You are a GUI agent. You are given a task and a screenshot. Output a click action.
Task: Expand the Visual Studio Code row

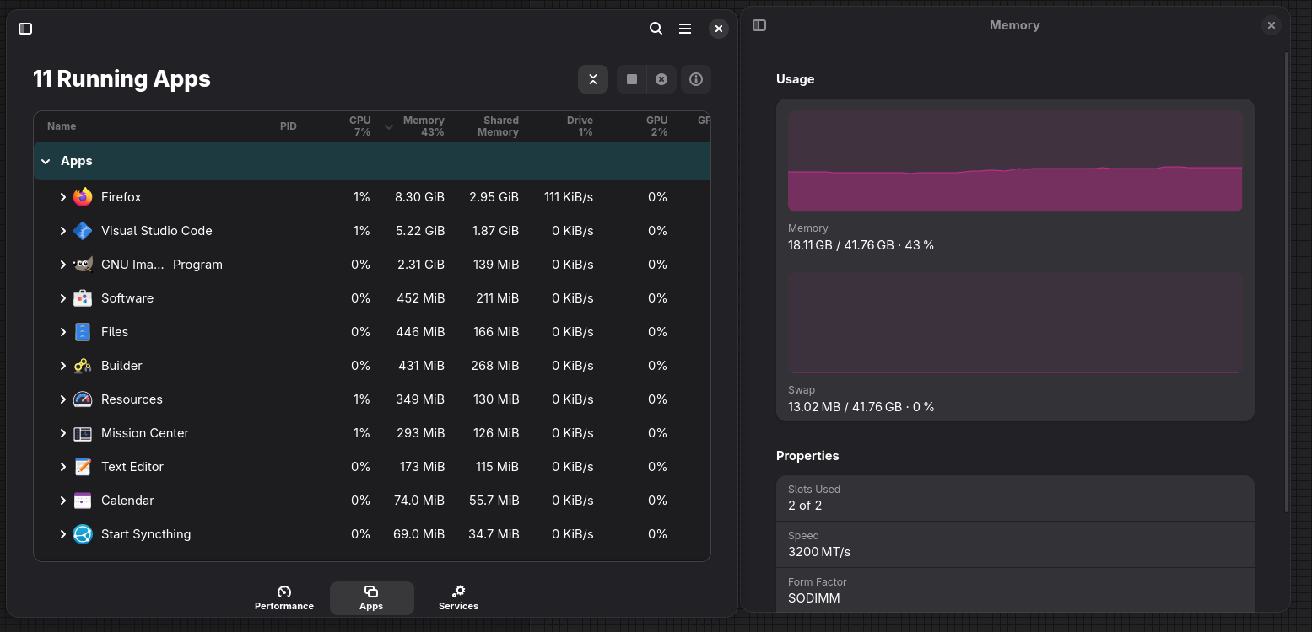click(62, 231)
